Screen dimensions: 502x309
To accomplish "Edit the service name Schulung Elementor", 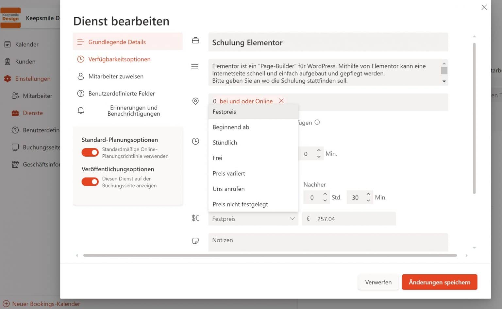I will pos(328,42).
